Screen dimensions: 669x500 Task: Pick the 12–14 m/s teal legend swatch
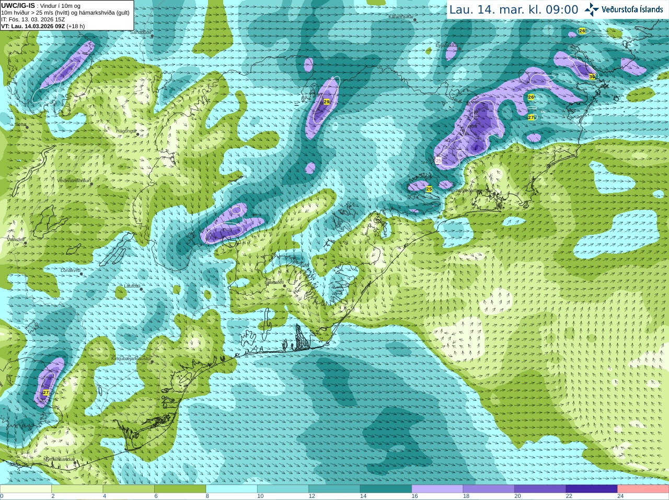pyautogui.click(x=334, y=489)
